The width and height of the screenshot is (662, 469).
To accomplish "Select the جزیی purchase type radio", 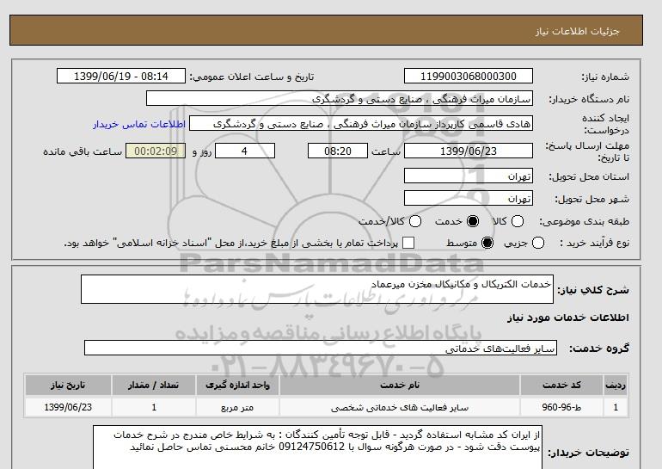I will pyautogui.click(x=538, y=243).
